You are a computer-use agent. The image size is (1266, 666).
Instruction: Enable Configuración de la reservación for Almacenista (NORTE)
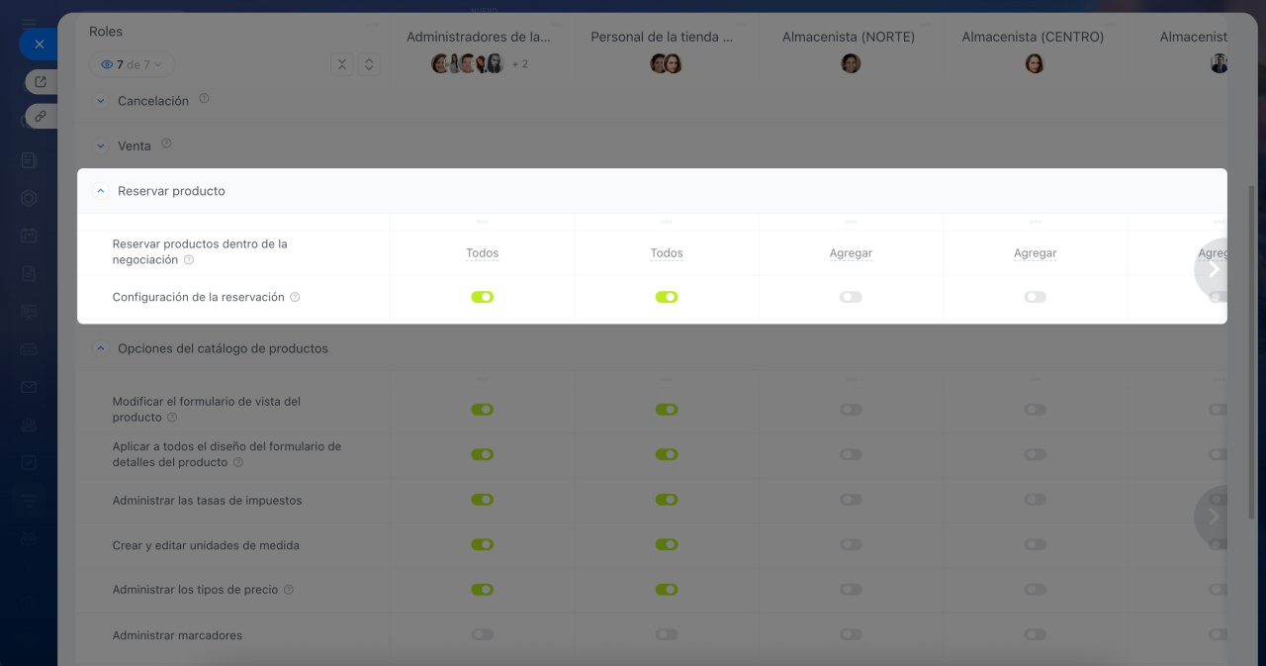851,297
